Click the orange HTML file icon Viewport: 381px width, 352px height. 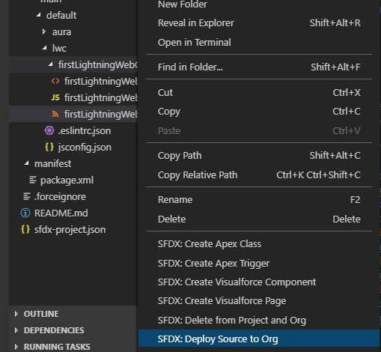[55, 81]
